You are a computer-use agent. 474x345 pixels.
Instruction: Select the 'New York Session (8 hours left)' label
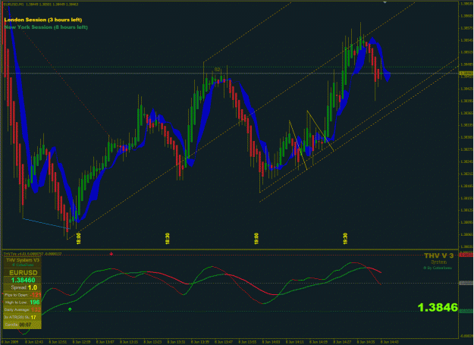click(x=46, y=27)
